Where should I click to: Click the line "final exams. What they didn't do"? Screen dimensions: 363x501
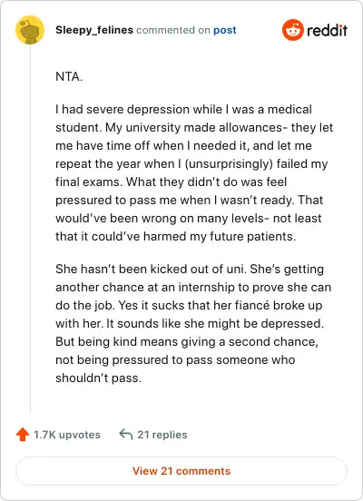[171, 182]
